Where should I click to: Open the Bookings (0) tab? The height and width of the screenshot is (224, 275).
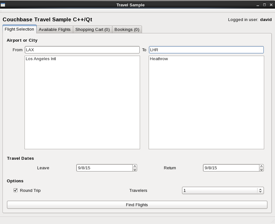(127, 30)
